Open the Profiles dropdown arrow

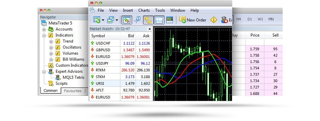point(117,20)
